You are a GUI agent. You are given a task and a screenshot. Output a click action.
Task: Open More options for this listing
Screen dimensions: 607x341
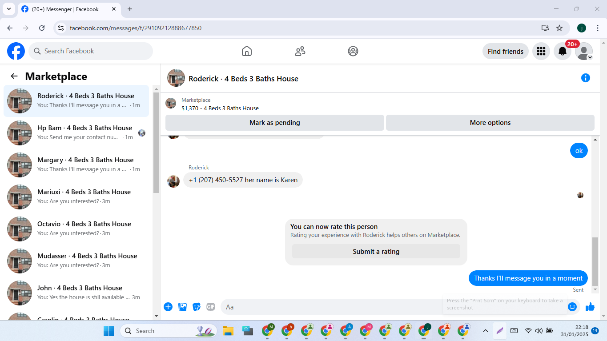[x=490, y=123]
